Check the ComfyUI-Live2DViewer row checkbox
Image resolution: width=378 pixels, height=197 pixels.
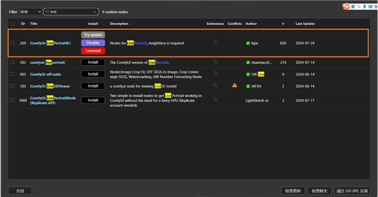click(12, 86)
